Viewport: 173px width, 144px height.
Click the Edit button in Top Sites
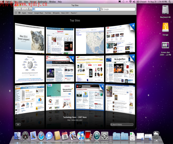[x=18, y=125]
